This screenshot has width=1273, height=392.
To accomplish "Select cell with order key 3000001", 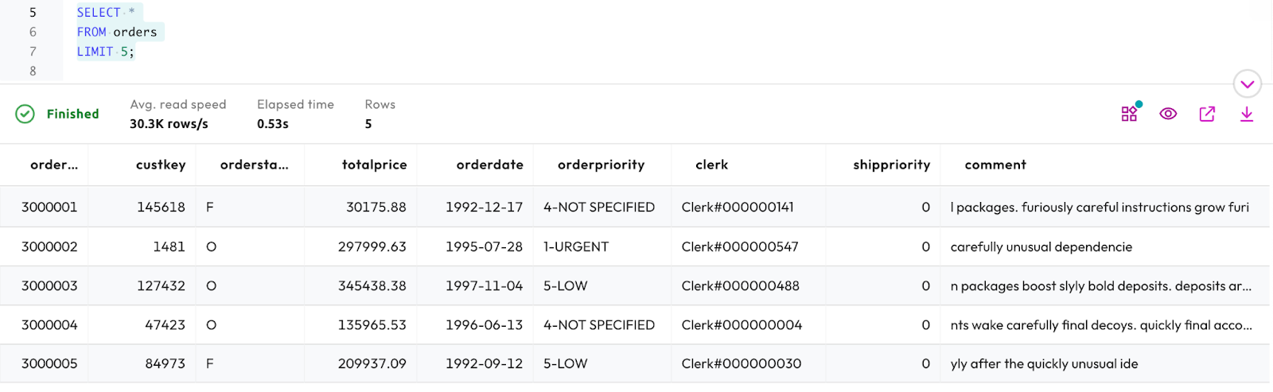I will [49, 207].
